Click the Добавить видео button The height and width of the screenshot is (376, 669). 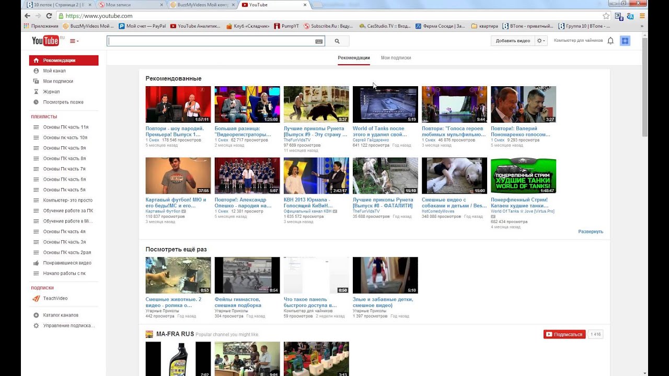pyautogui.click(x=513, y=41)
